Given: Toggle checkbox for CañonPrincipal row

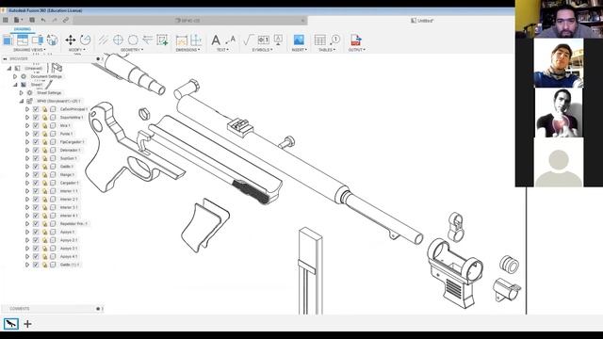Looking at the screenshot, I should point(36,109).
